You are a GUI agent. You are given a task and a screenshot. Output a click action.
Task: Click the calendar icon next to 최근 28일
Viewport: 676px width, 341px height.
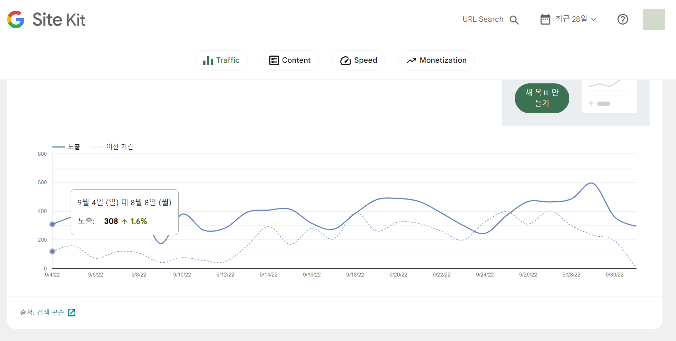click(545, 19)
